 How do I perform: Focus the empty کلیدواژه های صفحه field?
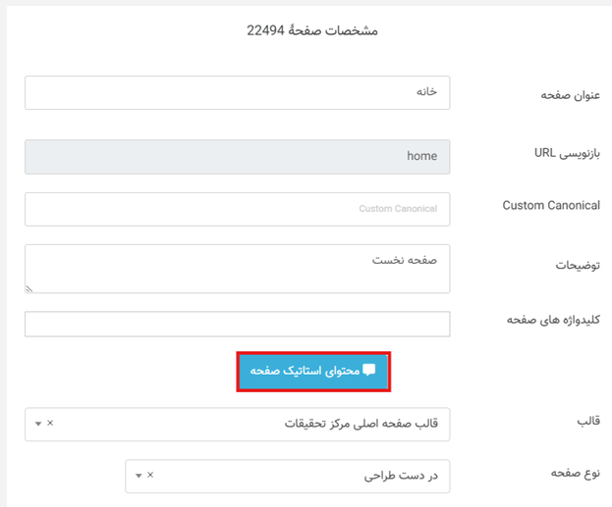point(237,324)
